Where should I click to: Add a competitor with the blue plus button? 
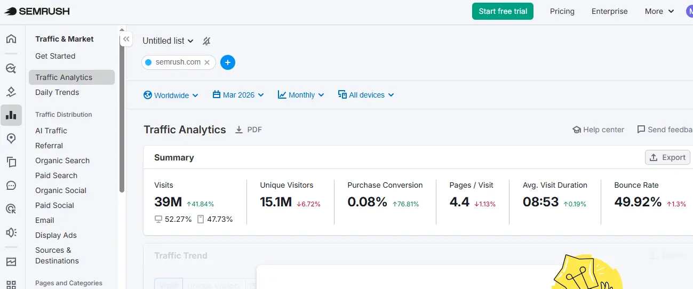(x=228, y=62)
